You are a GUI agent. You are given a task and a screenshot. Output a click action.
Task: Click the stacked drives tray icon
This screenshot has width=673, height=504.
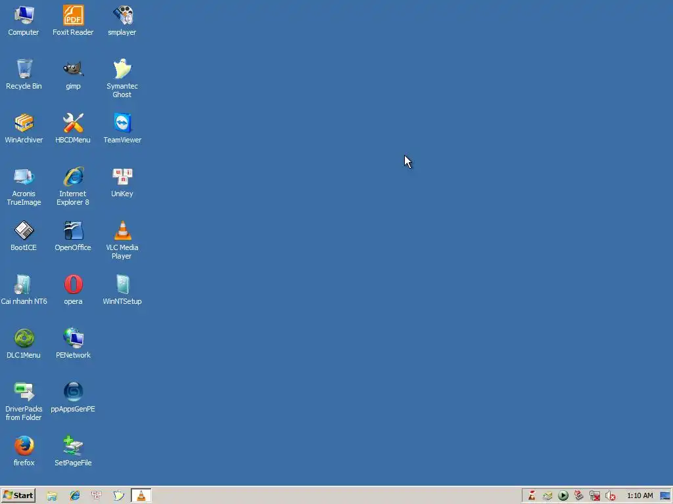[547, 496]
